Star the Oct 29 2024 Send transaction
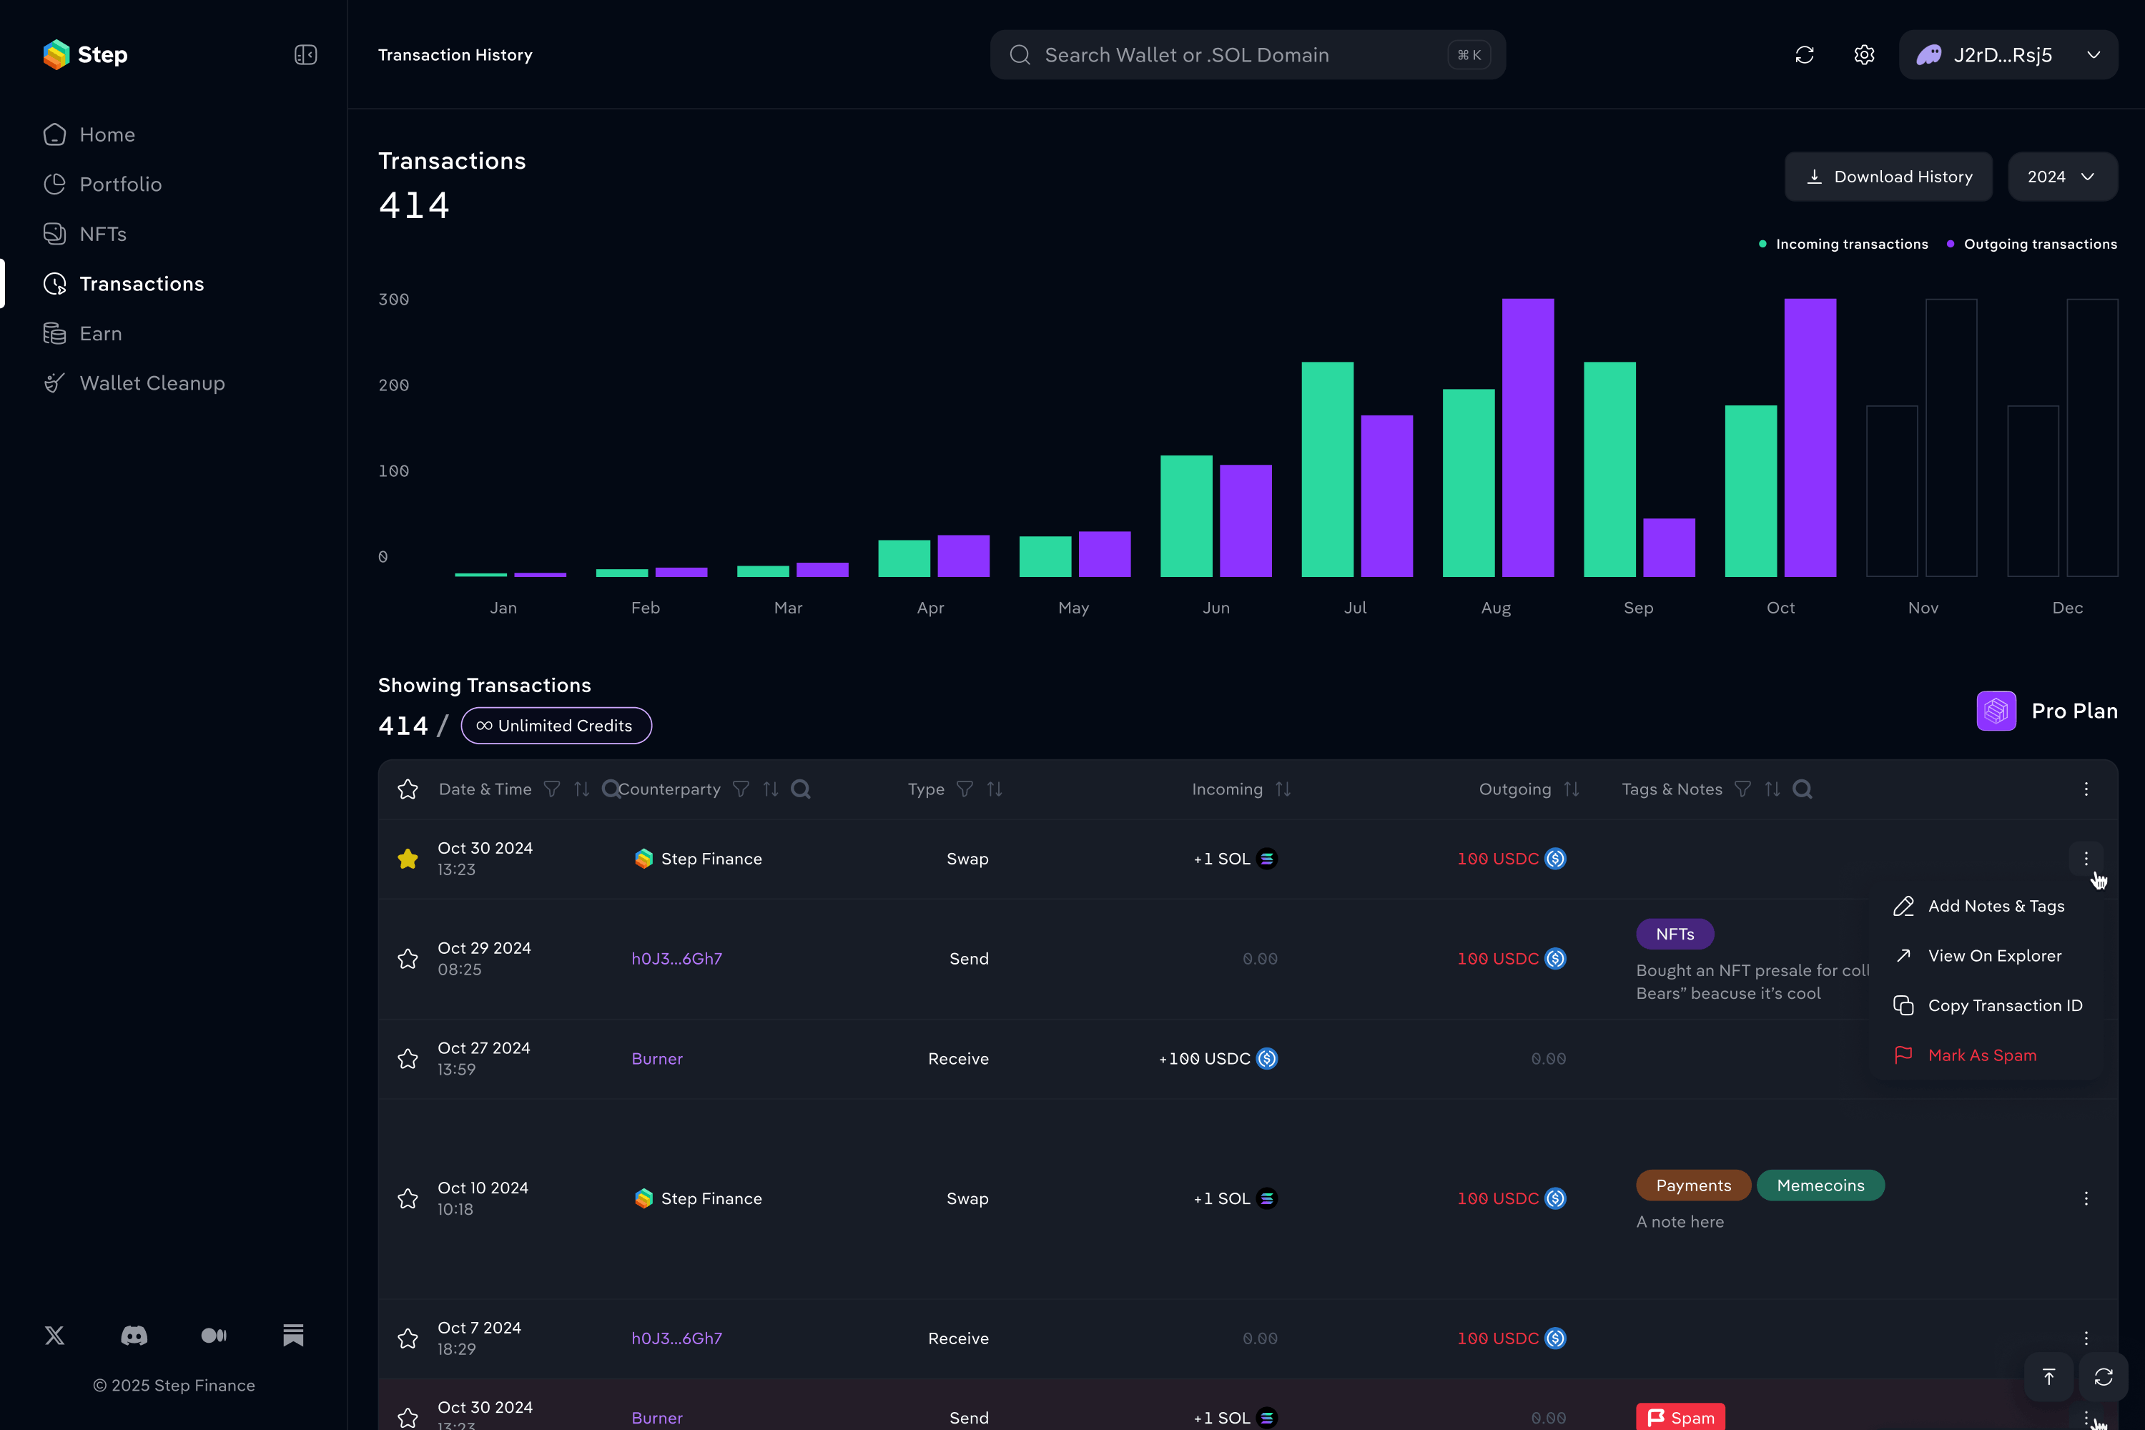 tap(408, 959)
